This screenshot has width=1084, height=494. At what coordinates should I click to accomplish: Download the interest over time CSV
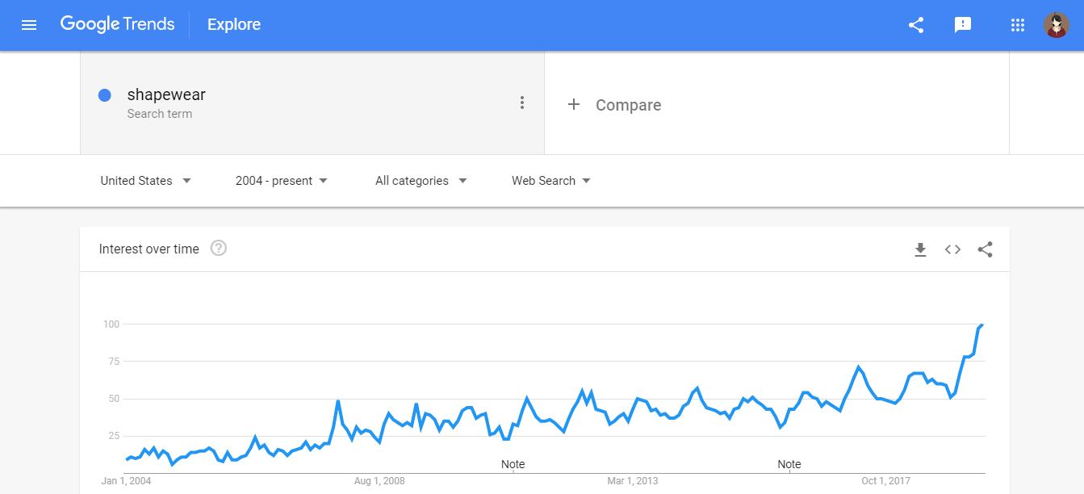[920, 249]
